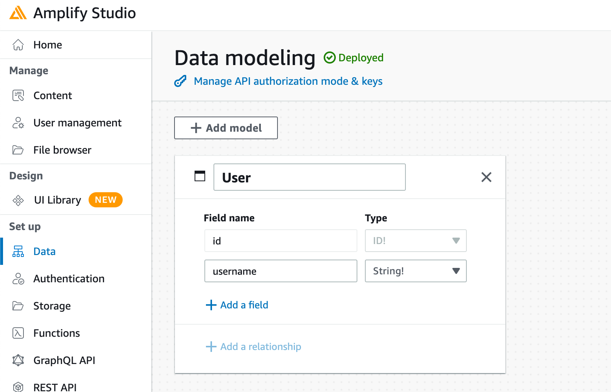Click the arrow on String! dropdown
Screen dimensions: 611x392
point(456,271)
